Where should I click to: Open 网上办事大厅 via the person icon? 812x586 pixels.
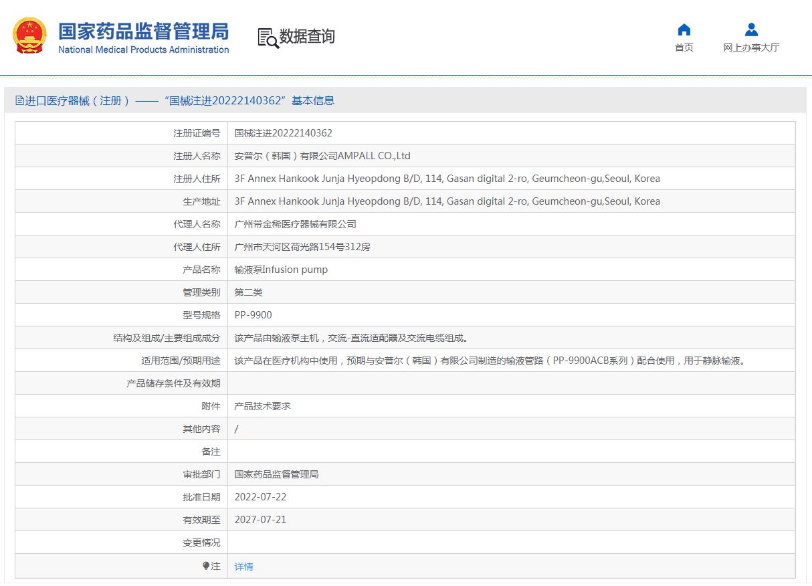751,29
